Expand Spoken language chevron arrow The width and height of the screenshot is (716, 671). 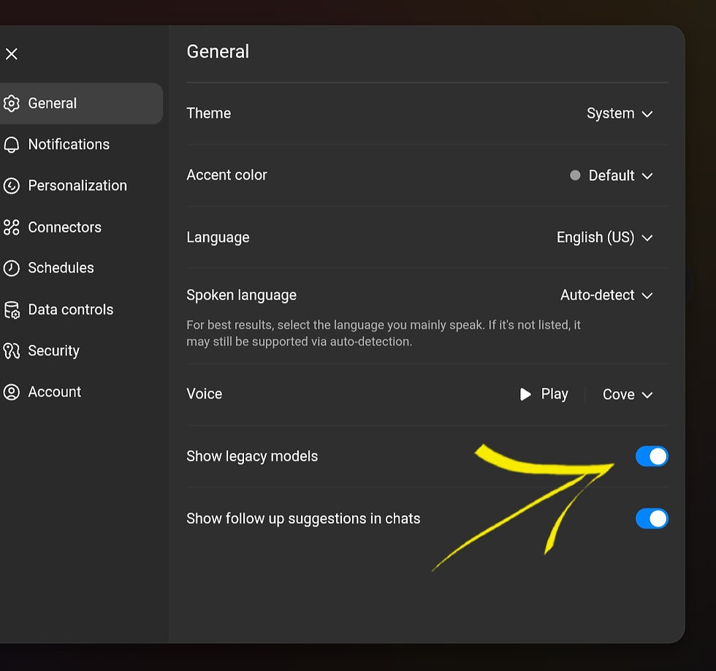click(647, 296)
